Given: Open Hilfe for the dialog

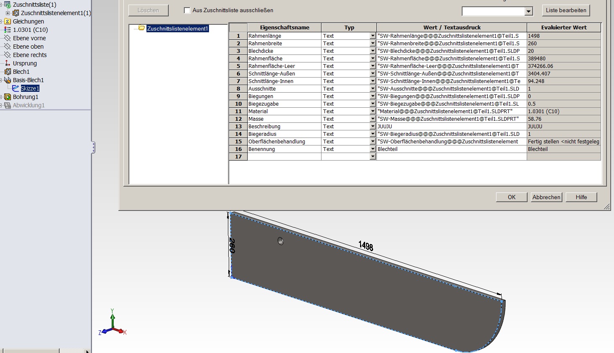Looking at the screenshot, I should click(581, 197).
